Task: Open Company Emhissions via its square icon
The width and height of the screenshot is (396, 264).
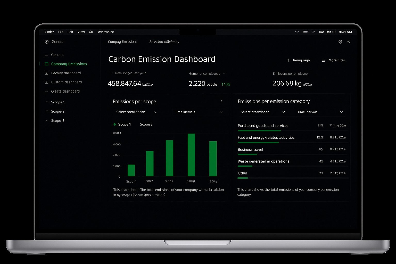Action: pos(47,64)
